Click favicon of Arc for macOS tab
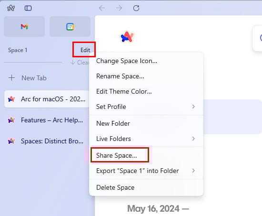 tap(11, 99)
